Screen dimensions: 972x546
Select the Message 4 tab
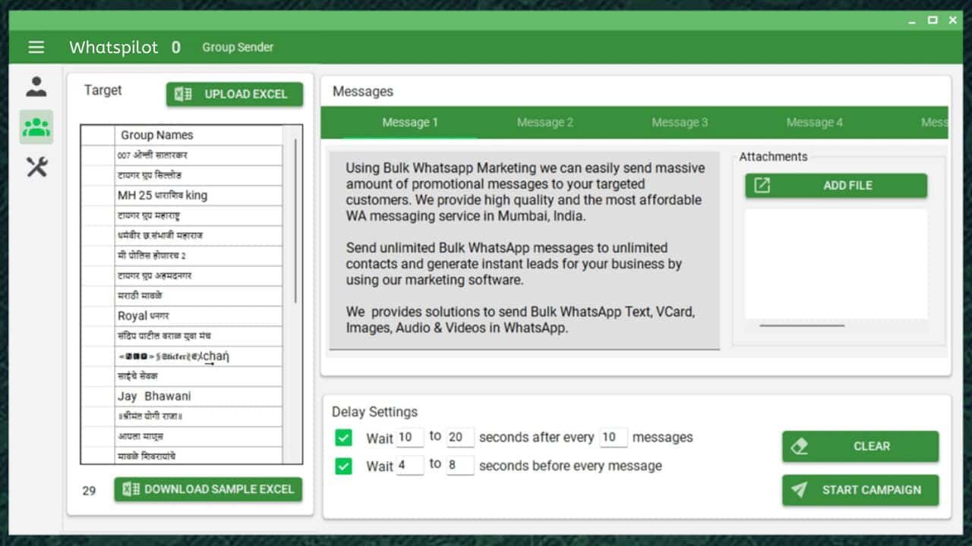[814, 122]
